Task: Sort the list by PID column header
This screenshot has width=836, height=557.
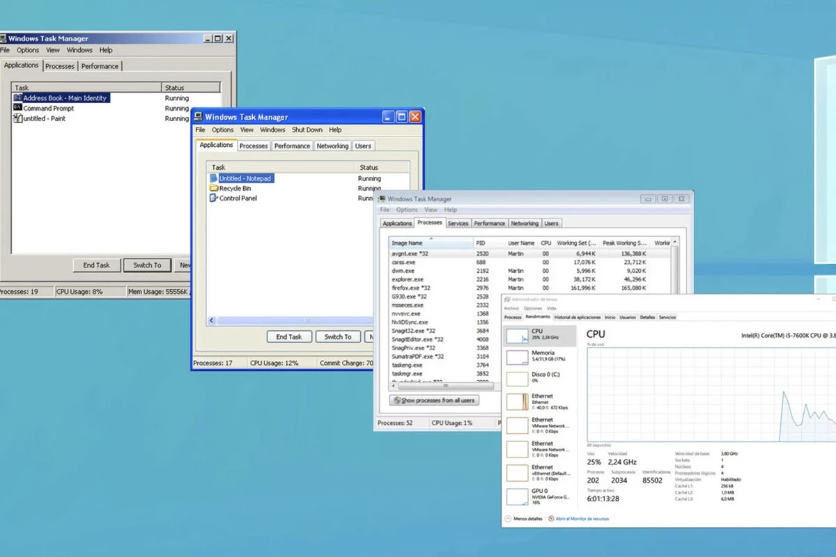Action: click(489, 243)
